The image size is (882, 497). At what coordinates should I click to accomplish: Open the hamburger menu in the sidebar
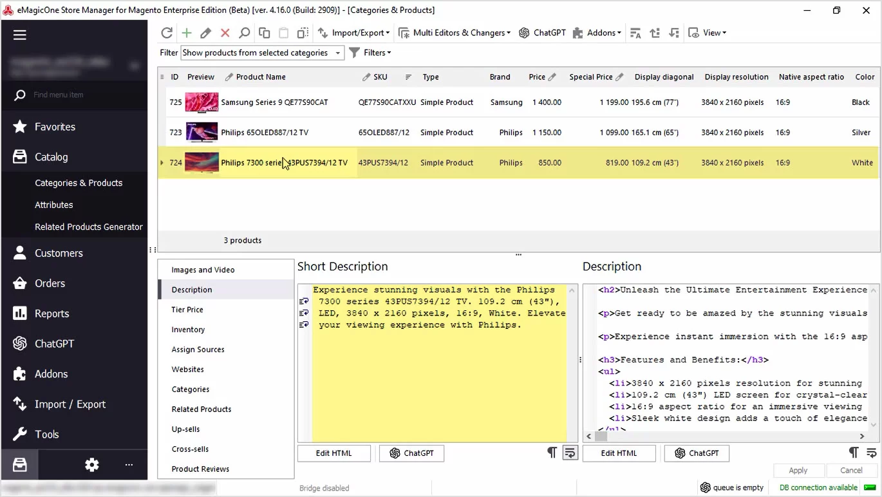point(20,35)
